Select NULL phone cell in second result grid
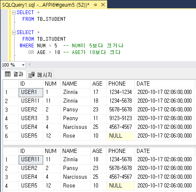The image size is (196, 192). [120, 186]
